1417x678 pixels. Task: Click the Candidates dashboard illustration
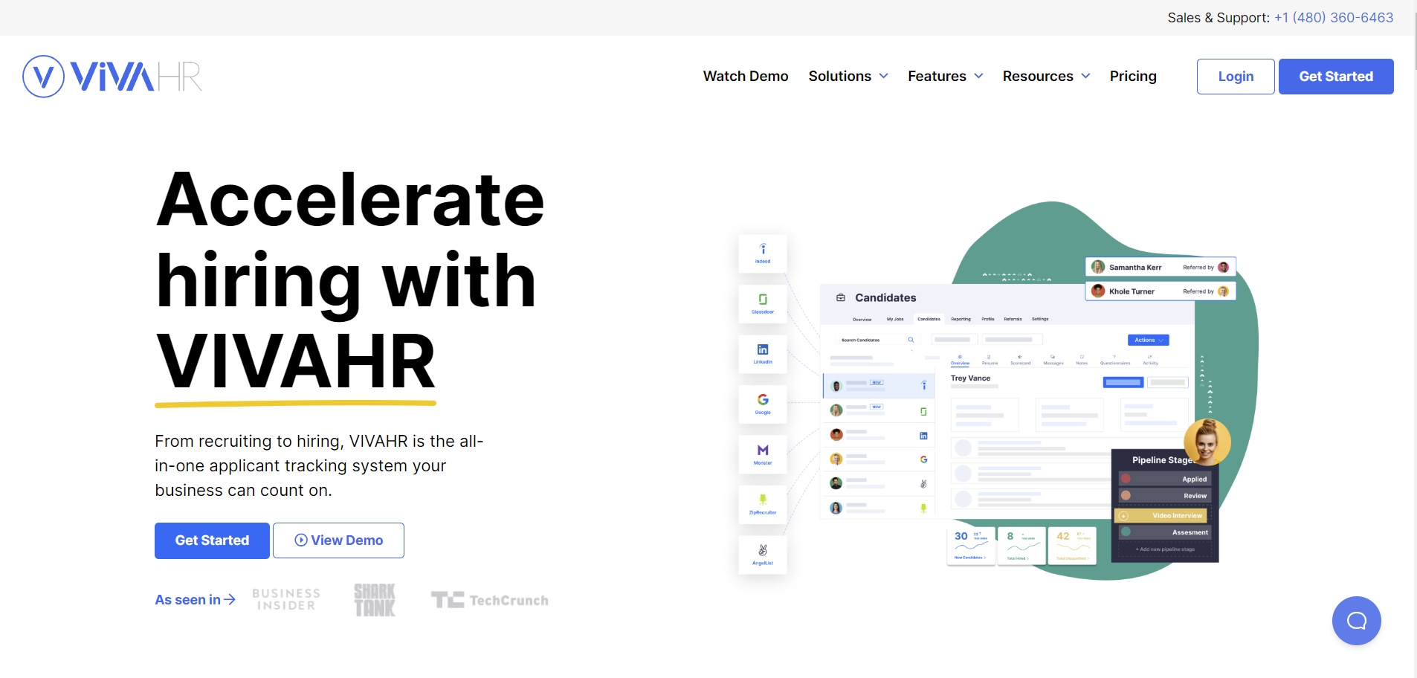pyautogui.click(x=1007, y=401)
